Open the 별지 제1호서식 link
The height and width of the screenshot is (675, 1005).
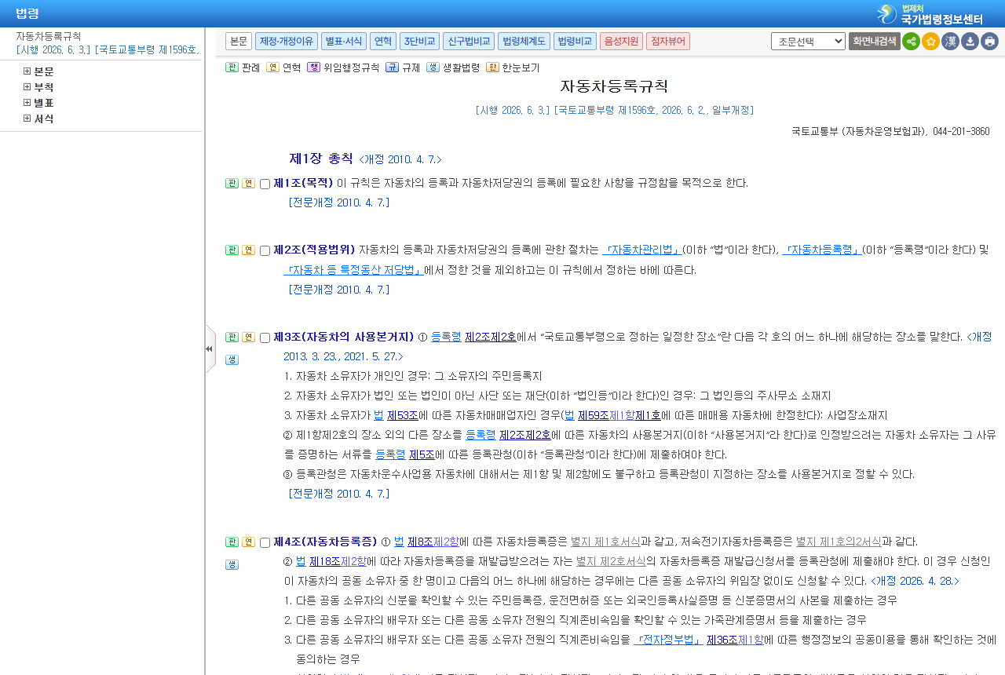tap(605, 542)
